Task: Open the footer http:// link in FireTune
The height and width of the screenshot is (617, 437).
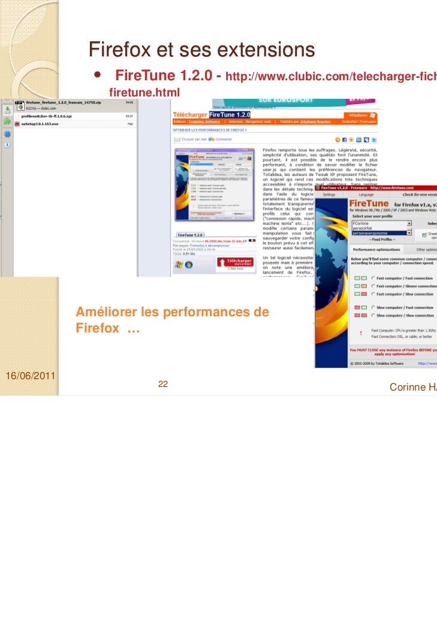Action: coord(427,363)
